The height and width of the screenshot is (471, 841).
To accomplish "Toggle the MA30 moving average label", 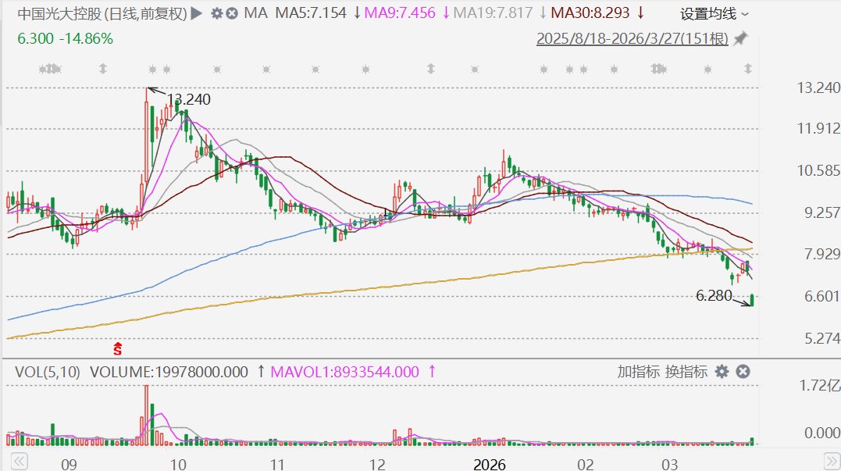I will click(x=590, y=13).
